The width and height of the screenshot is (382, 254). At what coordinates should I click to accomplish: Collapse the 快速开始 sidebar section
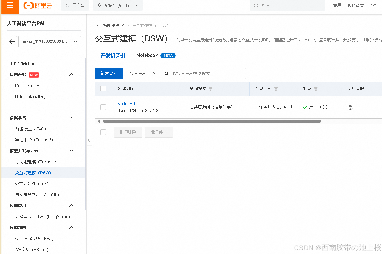coord(71,75)
